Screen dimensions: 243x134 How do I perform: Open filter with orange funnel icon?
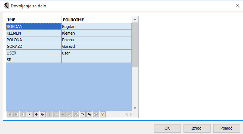coord(103,114)
